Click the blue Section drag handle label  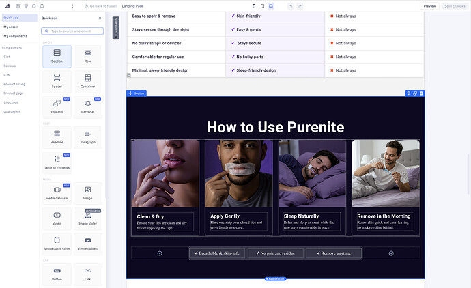(137, 93)
